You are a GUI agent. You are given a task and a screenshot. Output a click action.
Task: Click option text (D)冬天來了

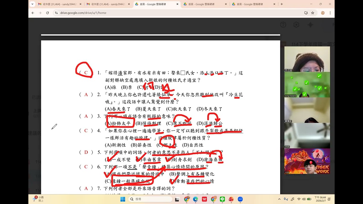(210, 109)
